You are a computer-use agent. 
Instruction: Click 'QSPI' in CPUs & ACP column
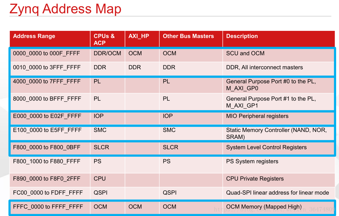tap(100, 193)
